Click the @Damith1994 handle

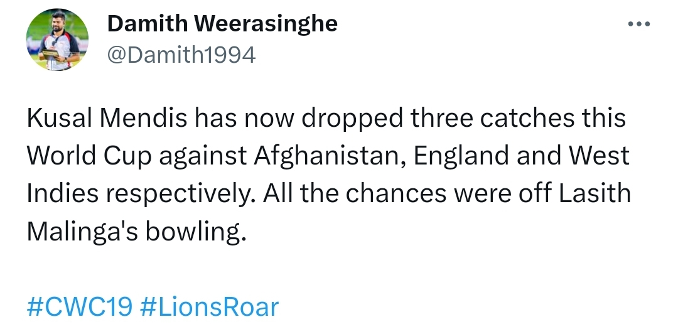(x=181, y=55)
